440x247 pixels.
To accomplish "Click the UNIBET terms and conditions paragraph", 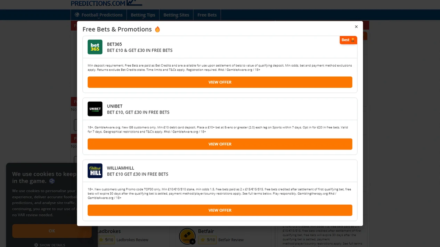I will tap(218, 129).
